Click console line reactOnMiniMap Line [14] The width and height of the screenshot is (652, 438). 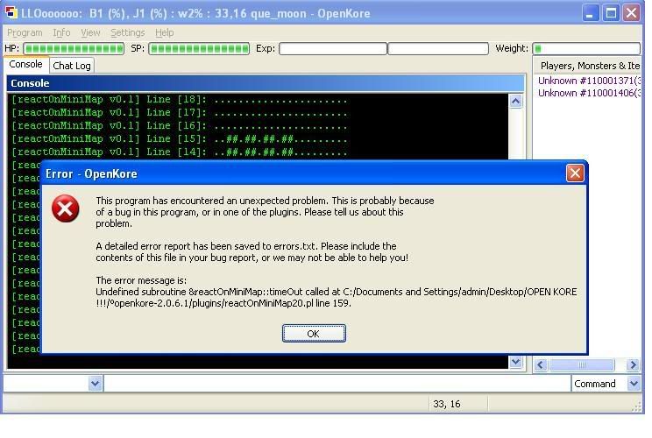(179, 152)
